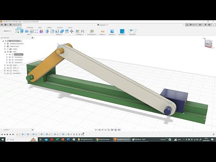
Task: Select the Fillet tool
Action: coord(52,31)
